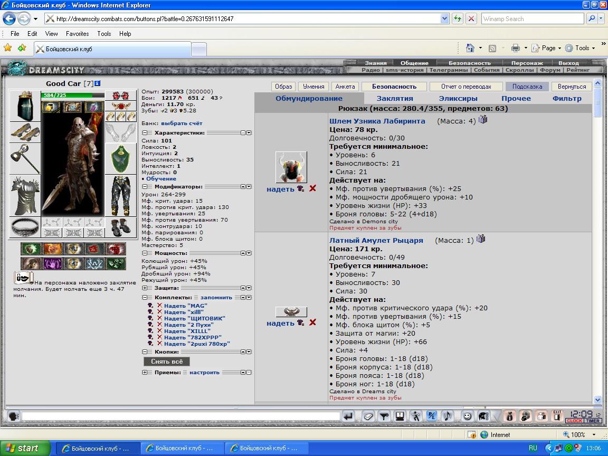This screenshot has height=456, width=608.
Task: Click the equipped hammer weapon slot
Action: point(25,159)
